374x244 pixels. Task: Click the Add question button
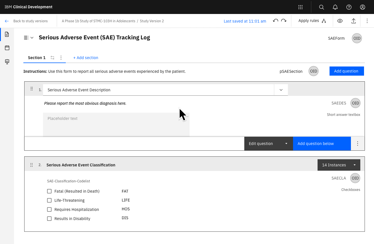(x=347, y=71)
